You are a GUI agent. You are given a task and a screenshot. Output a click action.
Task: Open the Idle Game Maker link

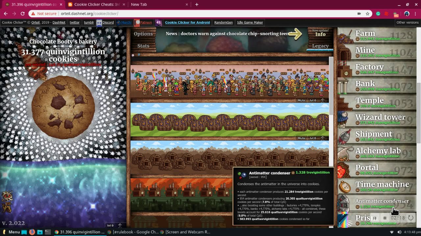pos(250,22)
